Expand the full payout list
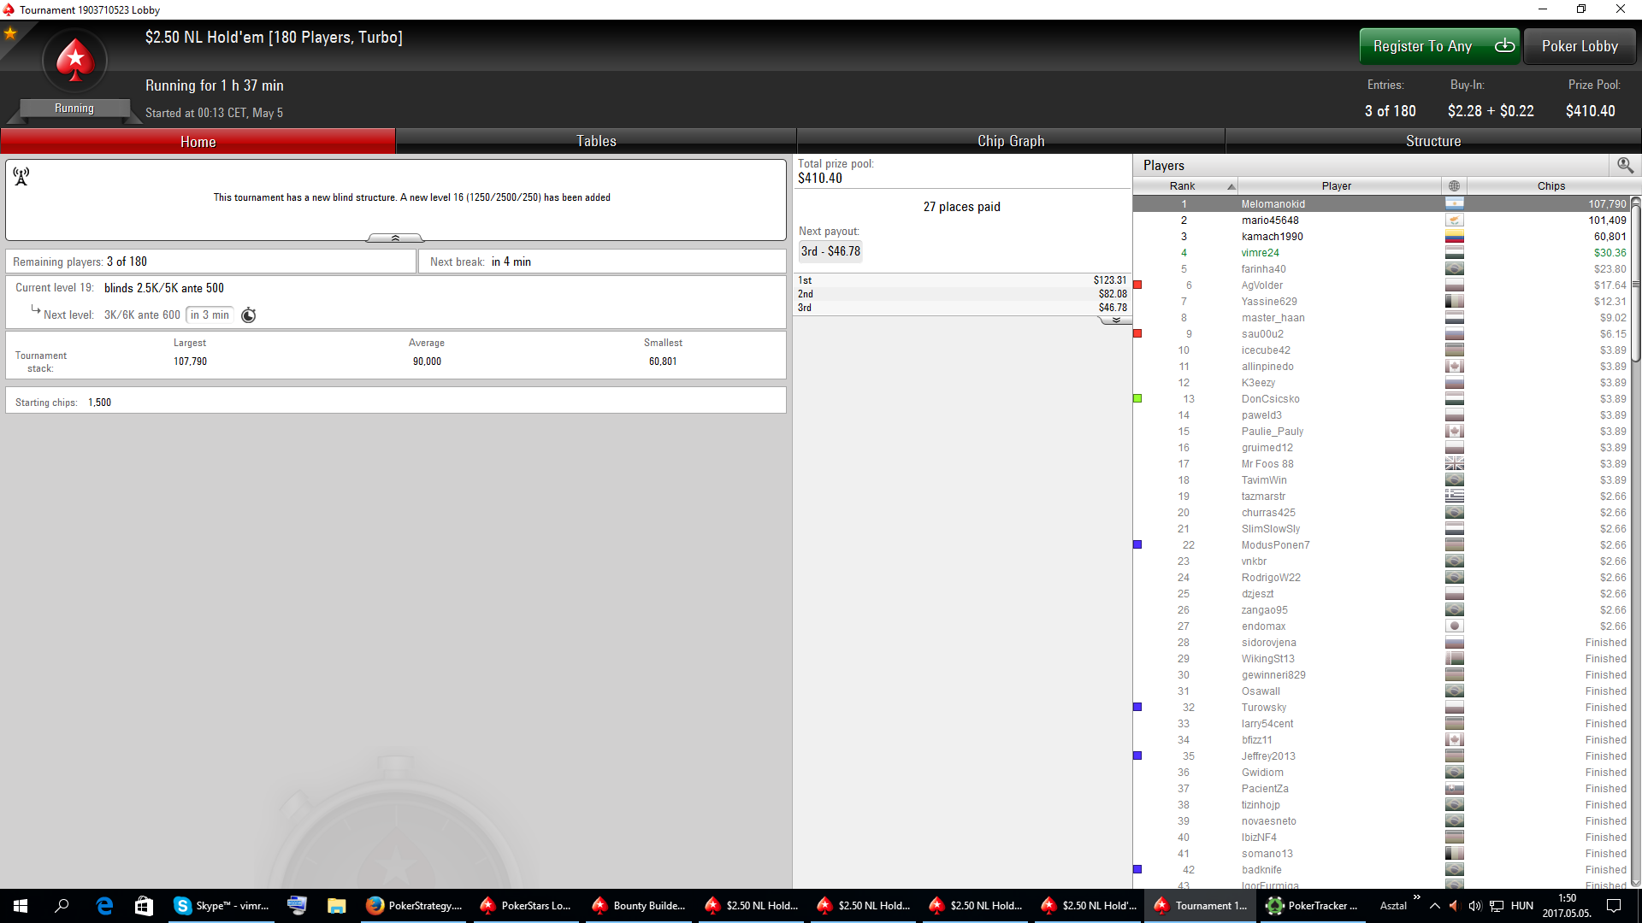 coord(1116,320)
